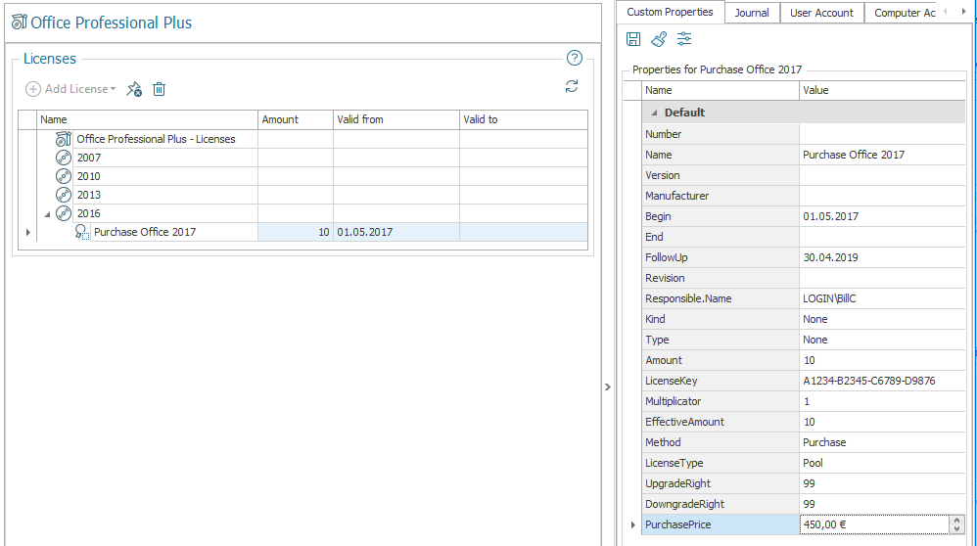Click the Number property name cell
The height and width of the screenshot is (546, 977).
point(721,134)
